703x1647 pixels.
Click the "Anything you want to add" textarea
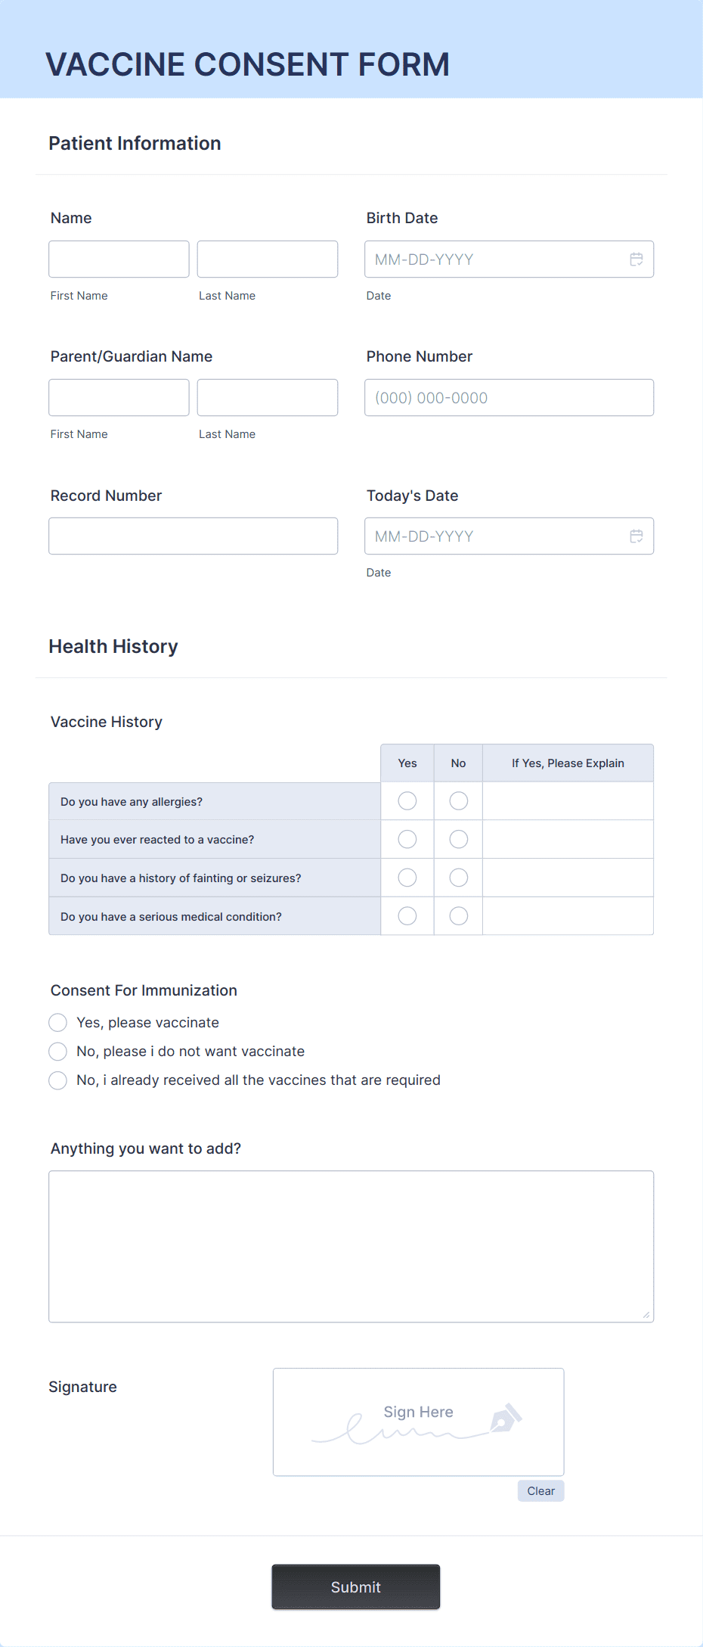(x=351, y=1247)
